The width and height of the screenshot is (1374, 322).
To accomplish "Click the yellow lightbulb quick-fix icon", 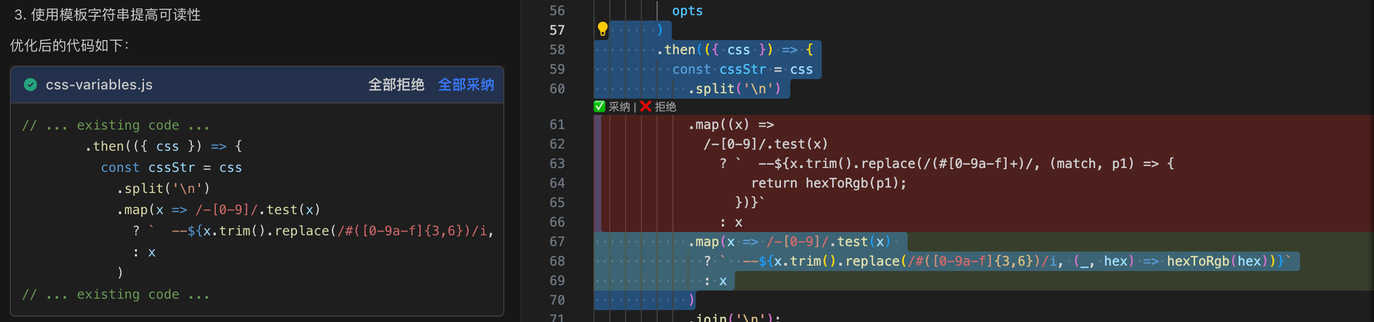I will [602, 29].
